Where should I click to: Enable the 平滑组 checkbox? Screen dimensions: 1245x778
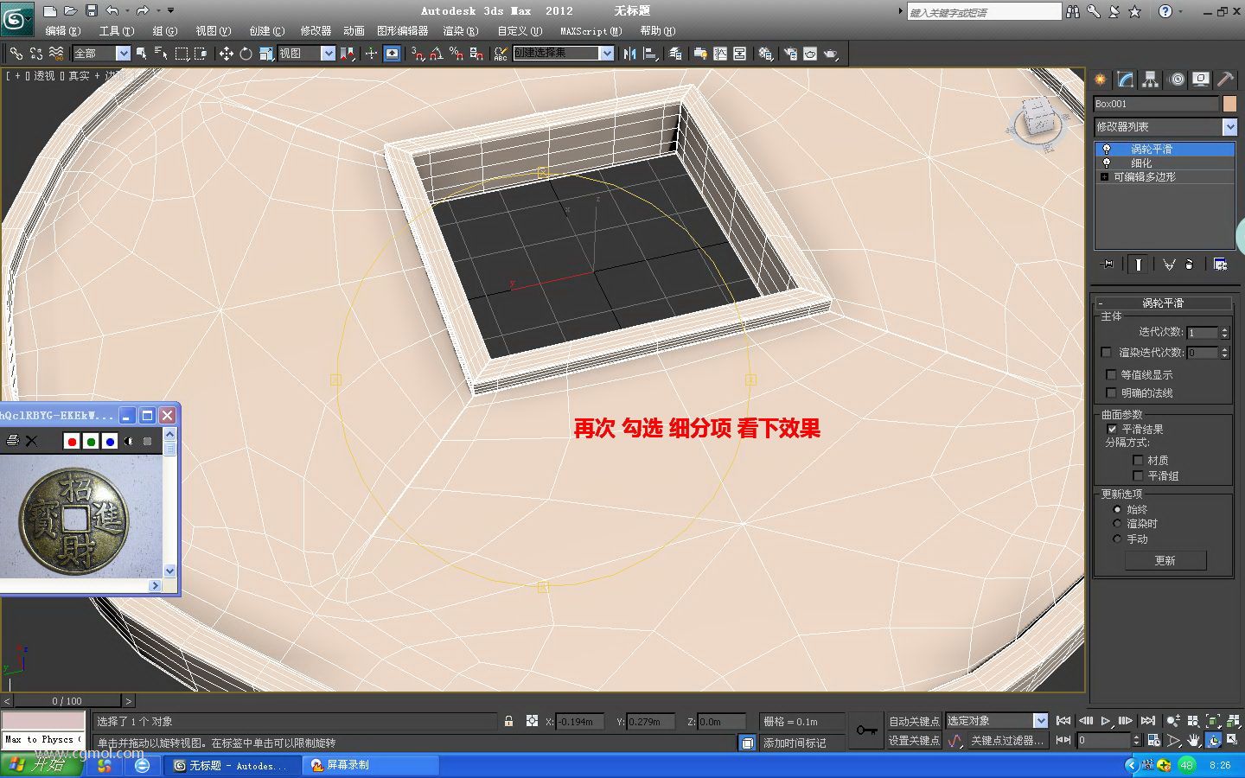(x=1138, y=475)
